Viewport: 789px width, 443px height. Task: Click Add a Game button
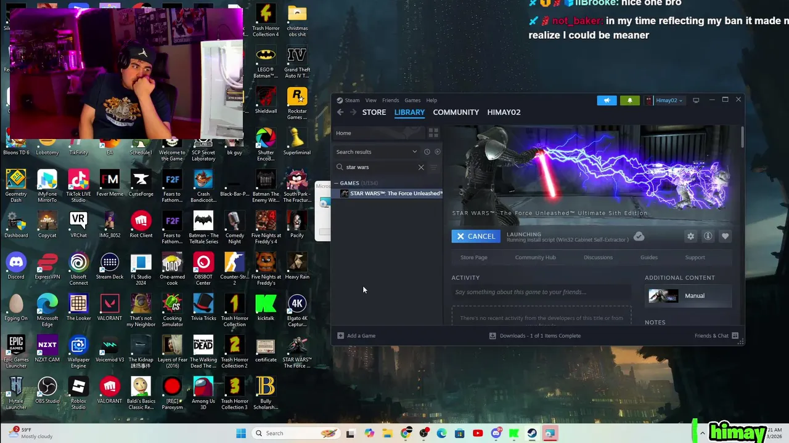pyautogui.click(x=356, y=336)
